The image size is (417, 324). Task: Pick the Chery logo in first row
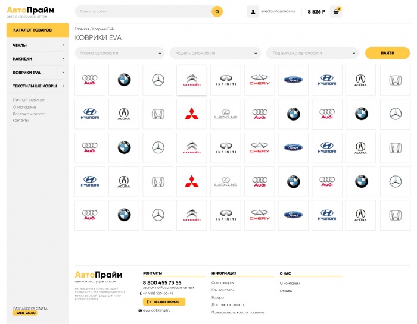[260, 80]
